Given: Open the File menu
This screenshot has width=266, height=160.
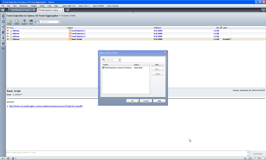Looking at the screenshot, I should pyautogui.click(x=3, y=6).
